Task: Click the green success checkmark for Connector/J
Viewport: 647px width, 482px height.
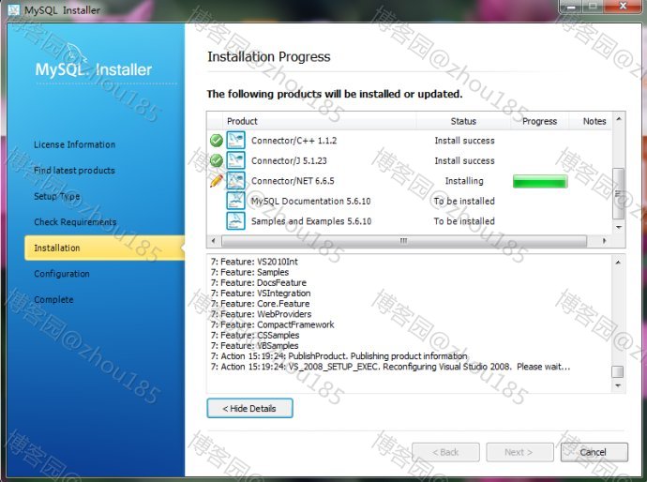Action: 217,160
